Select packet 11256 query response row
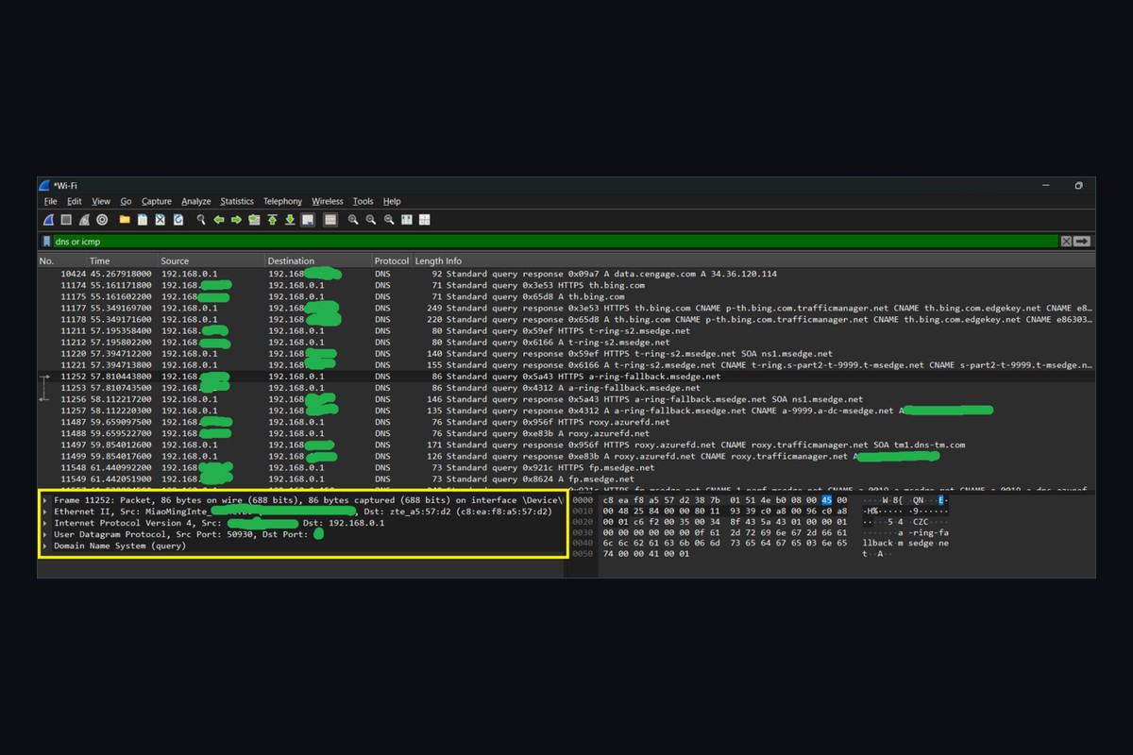This screenshot has width=1133, height=755. click(x=566, y=399)
